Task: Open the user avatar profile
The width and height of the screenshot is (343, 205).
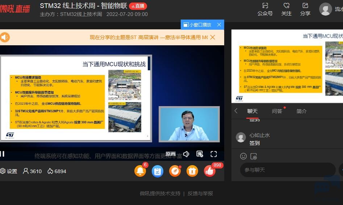Action: pyautogui.click(x=326, y=9)
